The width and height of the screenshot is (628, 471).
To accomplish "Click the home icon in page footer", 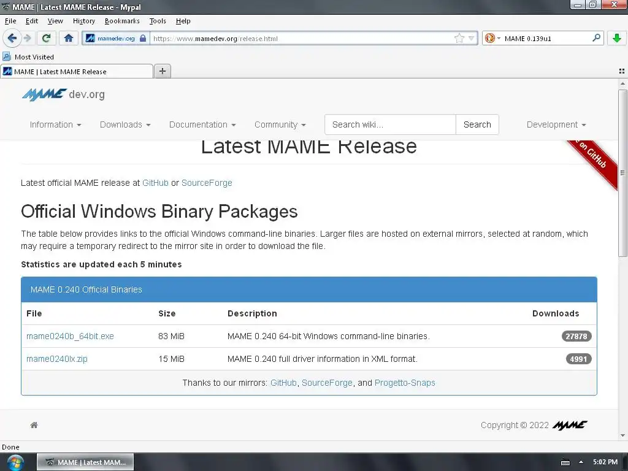I will click(34, 425).
